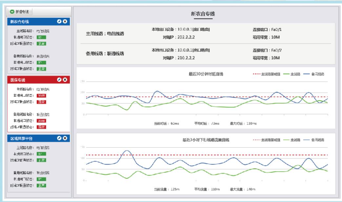Screen dimensions: 342x202
Task: Edit the 新农合专线 configuration via pencil icon
Action: tap(59, 21)
